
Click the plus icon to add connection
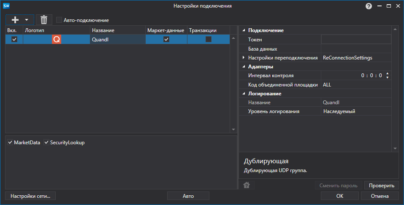click(15, 20)
